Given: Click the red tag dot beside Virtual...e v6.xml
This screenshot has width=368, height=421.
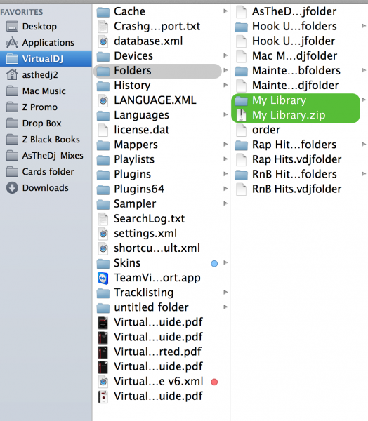Looking at the screenshot, I should (214, 382).
